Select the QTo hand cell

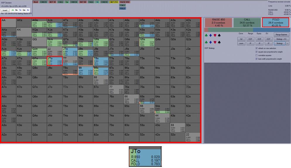coord(39,61)
